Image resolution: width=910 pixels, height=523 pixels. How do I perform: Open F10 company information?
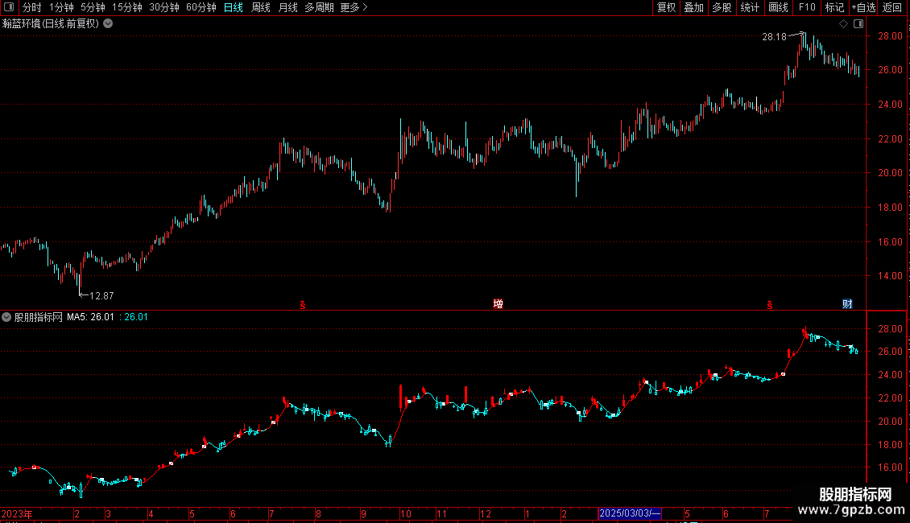tap(807, 7)
